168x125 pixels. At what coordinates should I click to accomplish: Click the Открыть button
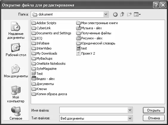154,110
